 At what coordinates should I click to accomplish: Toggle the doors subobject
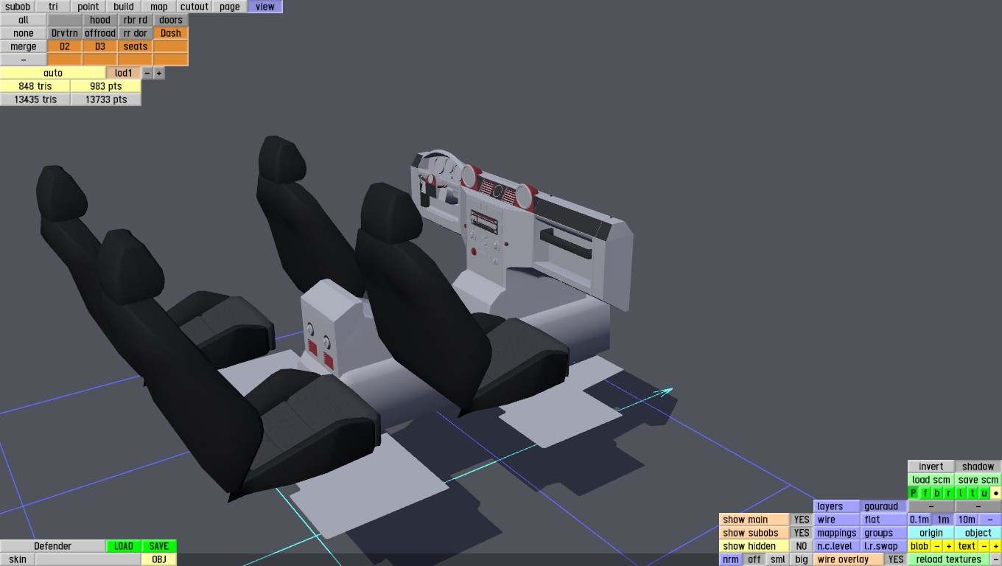pos(171,20)
